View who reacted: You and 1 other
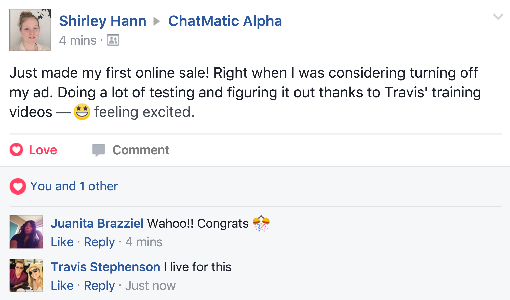 coord(74,186)
